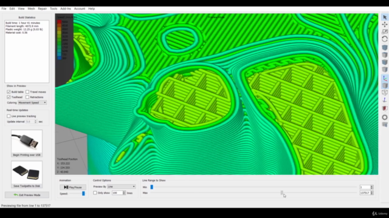Screen dimensions: 389x218
Task: Click the gear settings icon in right toolbar
Action: [x=385, y=117]
